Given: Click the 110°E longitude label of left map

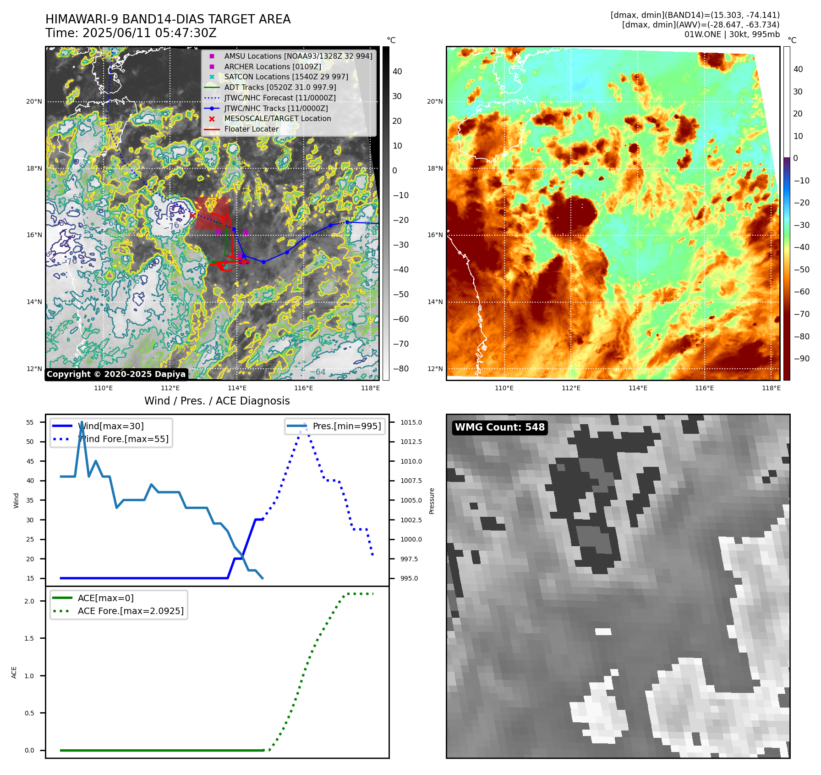Looking at the screenshot, I should click(104, 388).
